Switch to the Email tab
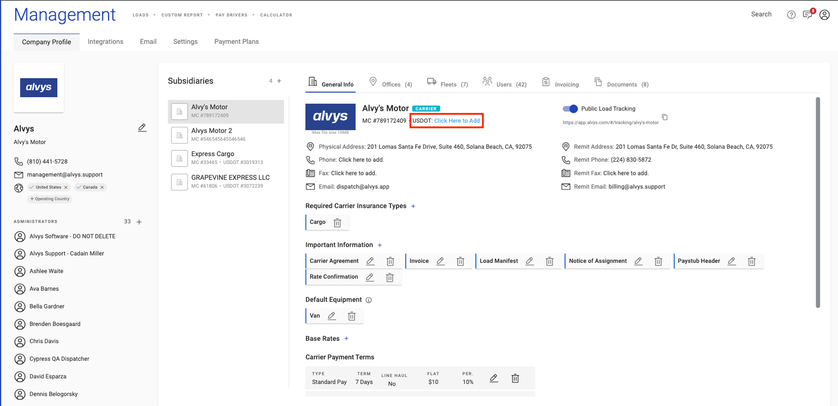838x406 pixels. [148, 41]
